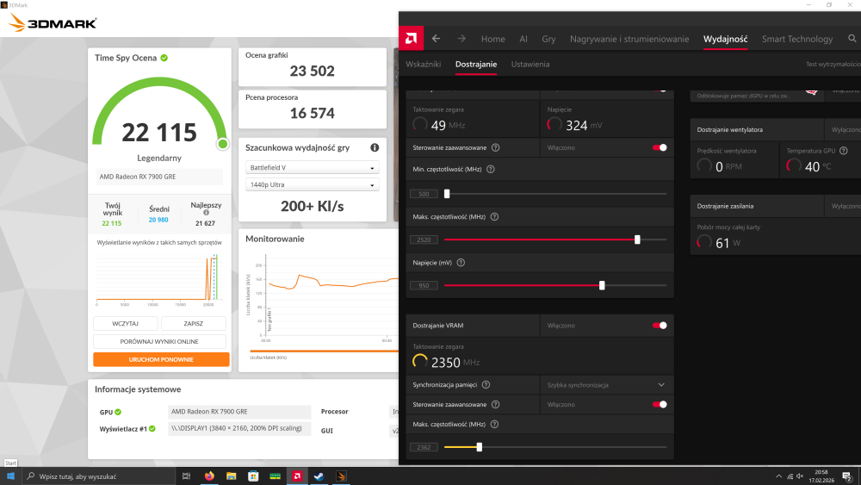Open the 1440p Ultra preset dropdown

pos(312,185)
